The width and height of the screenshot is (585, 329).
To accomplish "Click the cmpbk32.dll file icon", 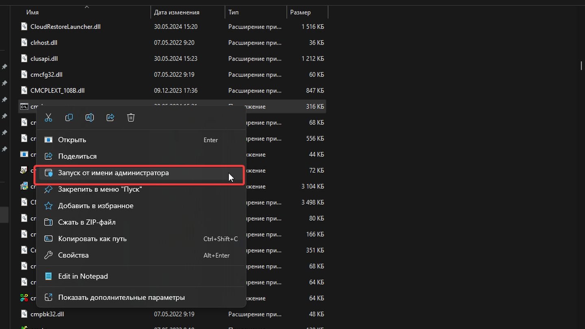I will pos(24,314).
